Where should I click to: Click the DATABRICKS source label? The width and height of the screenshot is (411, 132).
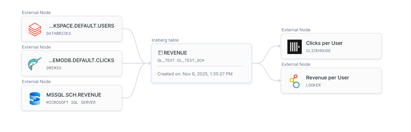pyautogui.click(x=59, y=33)
